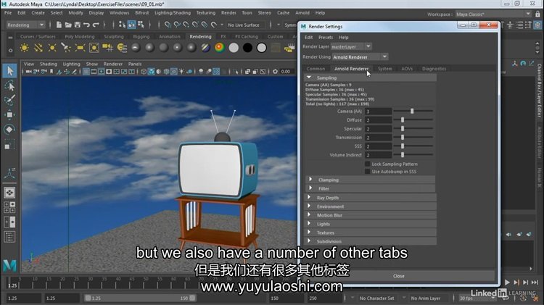Switch to four-view pane layout
The height and width of the screenshot is (305, 544).
[9, 207]
